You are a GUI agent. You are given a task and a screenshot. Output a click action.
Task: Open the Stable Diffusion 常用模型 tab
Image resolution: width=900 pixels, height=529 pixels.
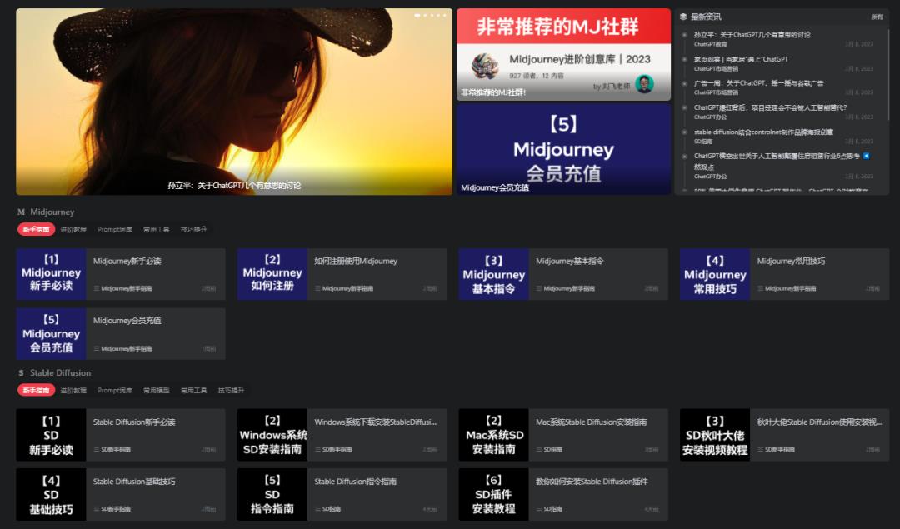(x=156, y=390)
